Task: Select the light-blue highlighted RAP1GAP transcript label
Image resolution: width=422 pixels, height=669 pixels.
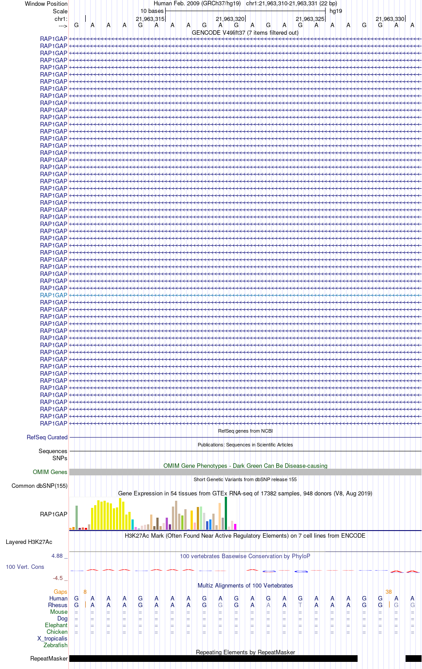Action: pos(54,295)
